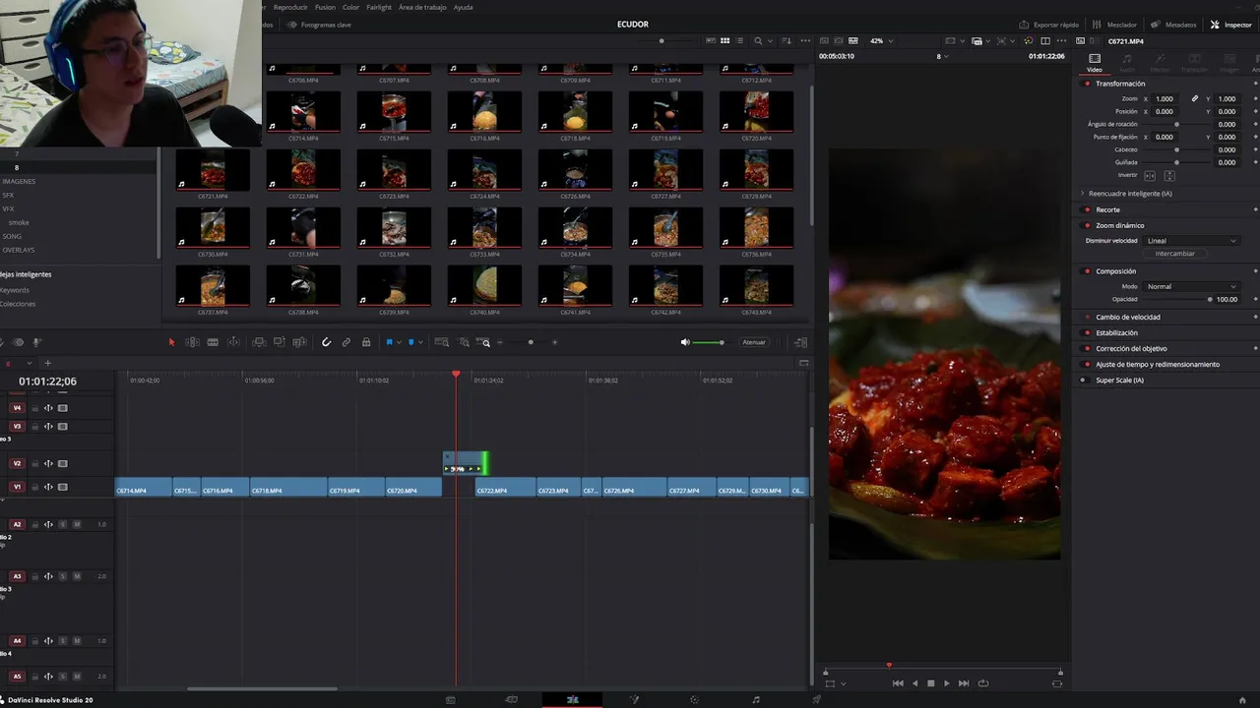Screen dimensions: 1260x708
Task: Toggle the Inspector panel
Action: click(x=1230, y=25)
